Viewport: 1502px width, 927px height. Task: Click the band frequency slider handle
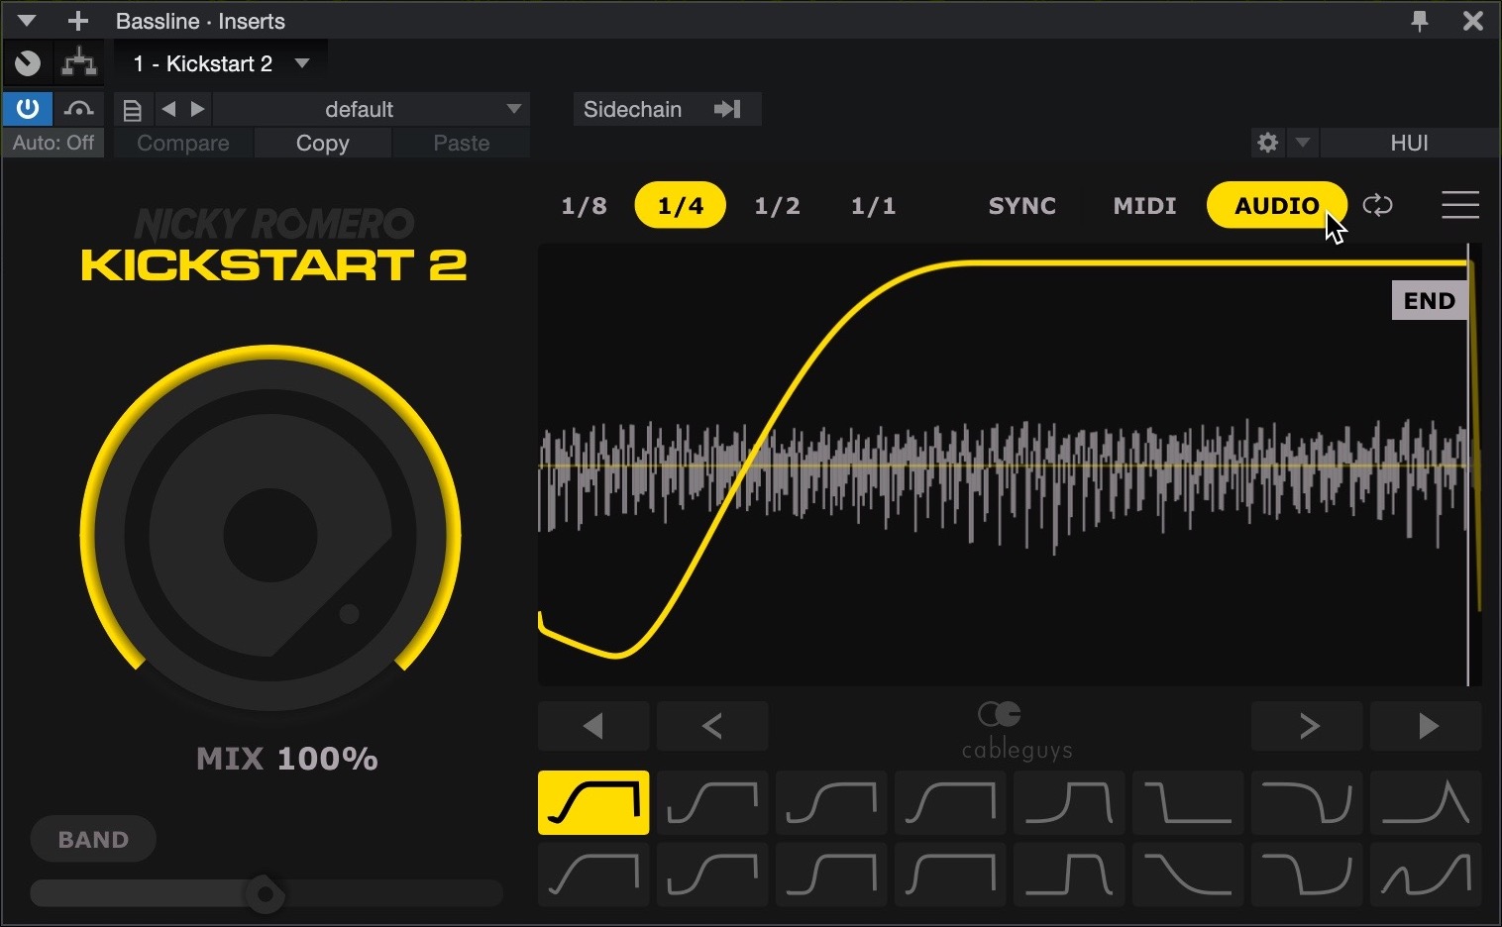point(265,893)
